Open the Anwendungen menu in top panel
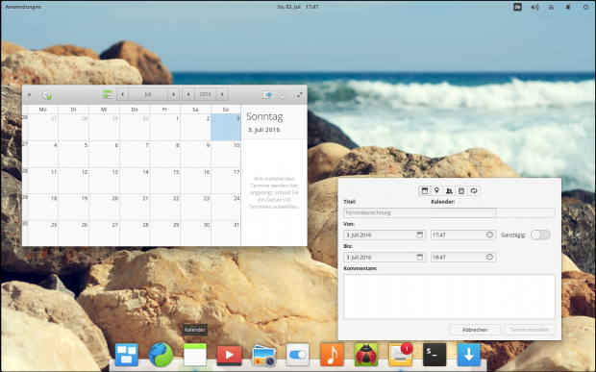 (23, 7)
